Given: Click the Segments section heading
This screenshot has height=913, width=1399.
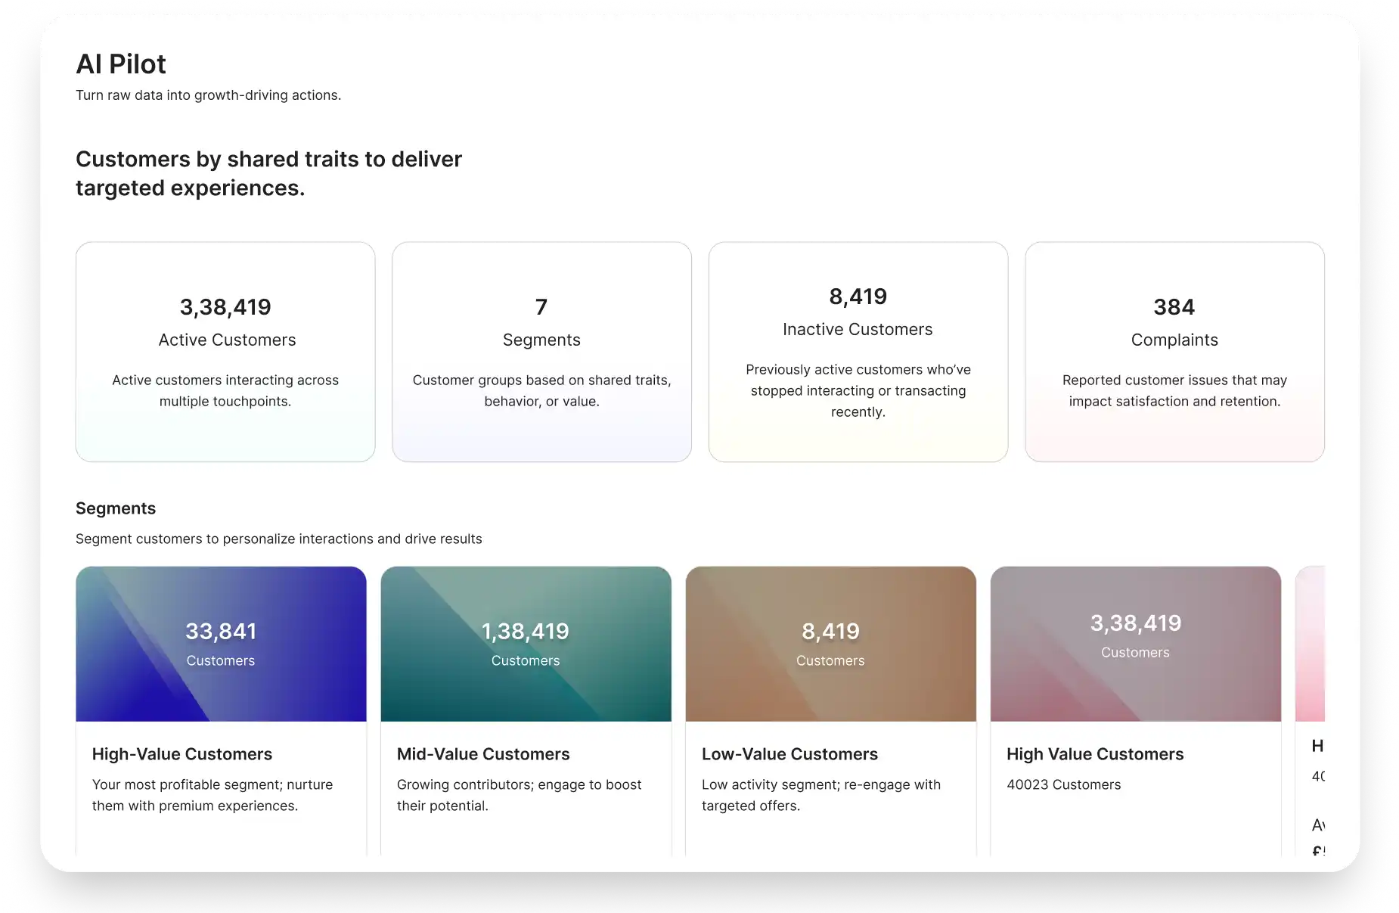Looking at the screenshot, I should coord(116,508).
